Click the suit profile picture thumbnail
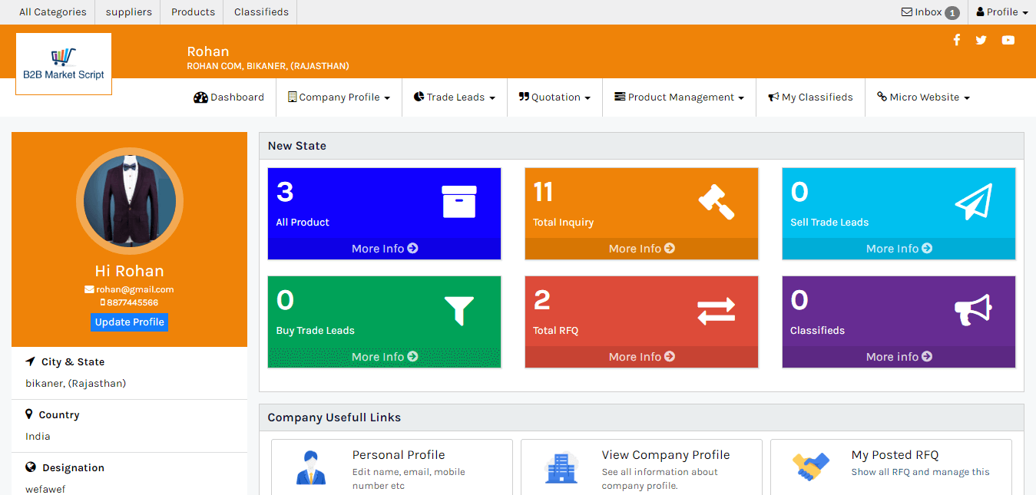1036x495 pixels. (129, 202)
